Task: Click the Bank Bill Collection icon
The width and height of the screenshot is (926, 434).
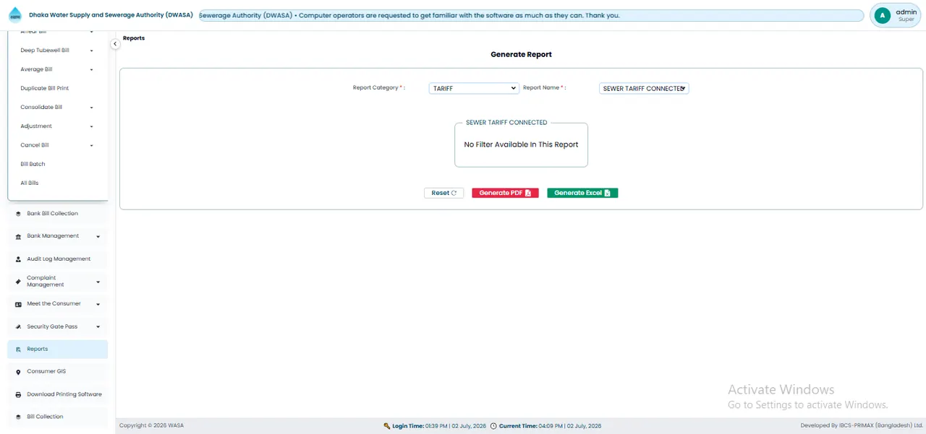Action: (x=18, y=214)
